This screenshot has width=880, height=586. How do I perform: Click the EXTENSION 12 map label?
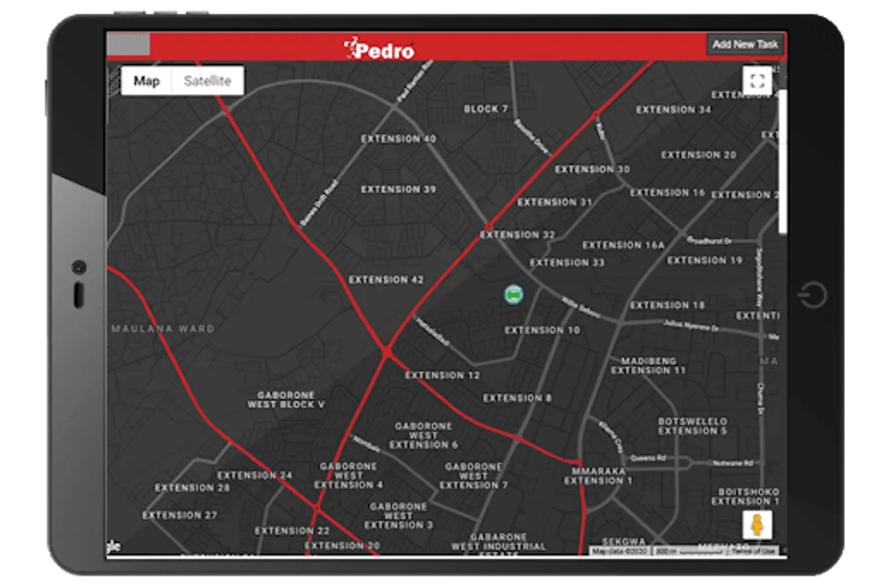(442, 375)
